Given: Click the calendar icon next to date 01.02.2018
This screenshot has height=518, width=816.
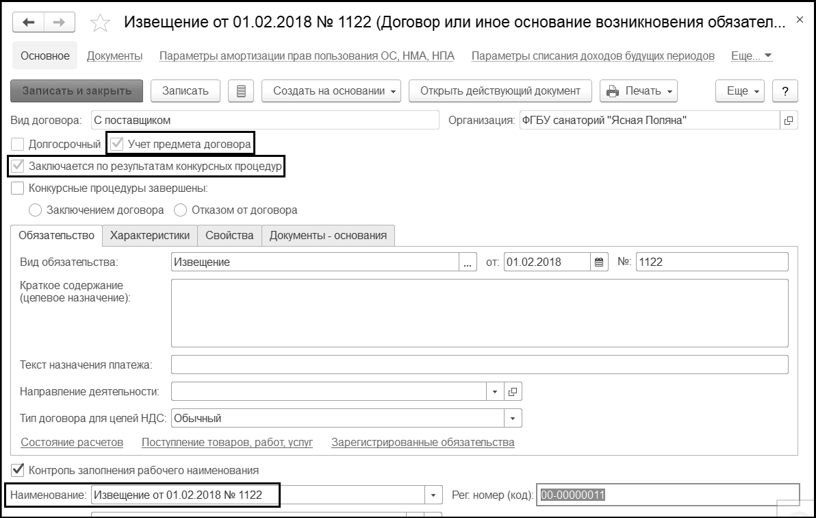Looking at the screenshot, I should coord(599,262).
